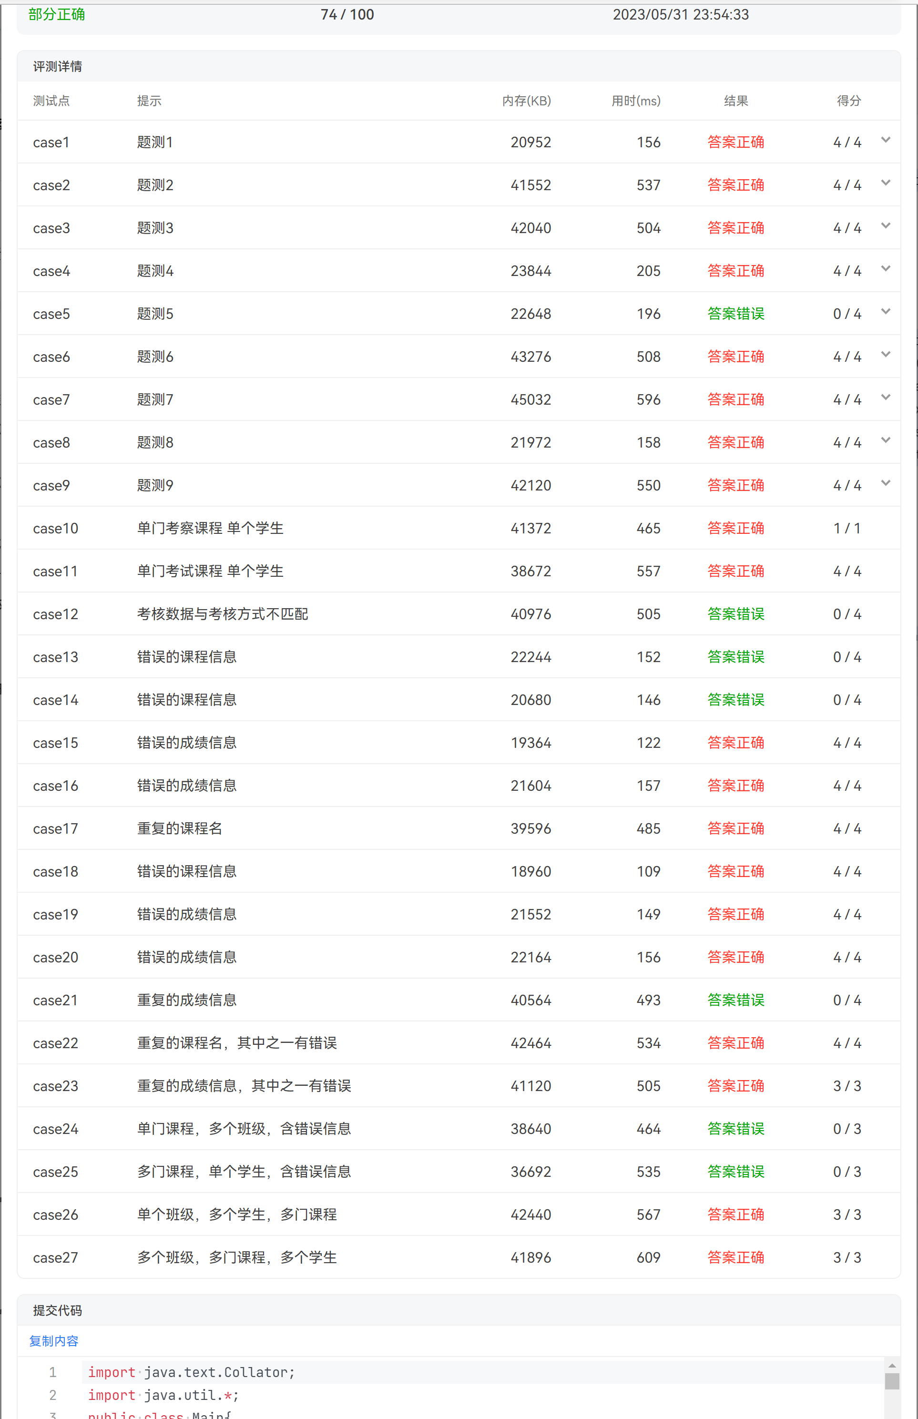This screenshot has width=918, height=1419.
Task: Expand case9 row arrow
Action: coord(885,483)
